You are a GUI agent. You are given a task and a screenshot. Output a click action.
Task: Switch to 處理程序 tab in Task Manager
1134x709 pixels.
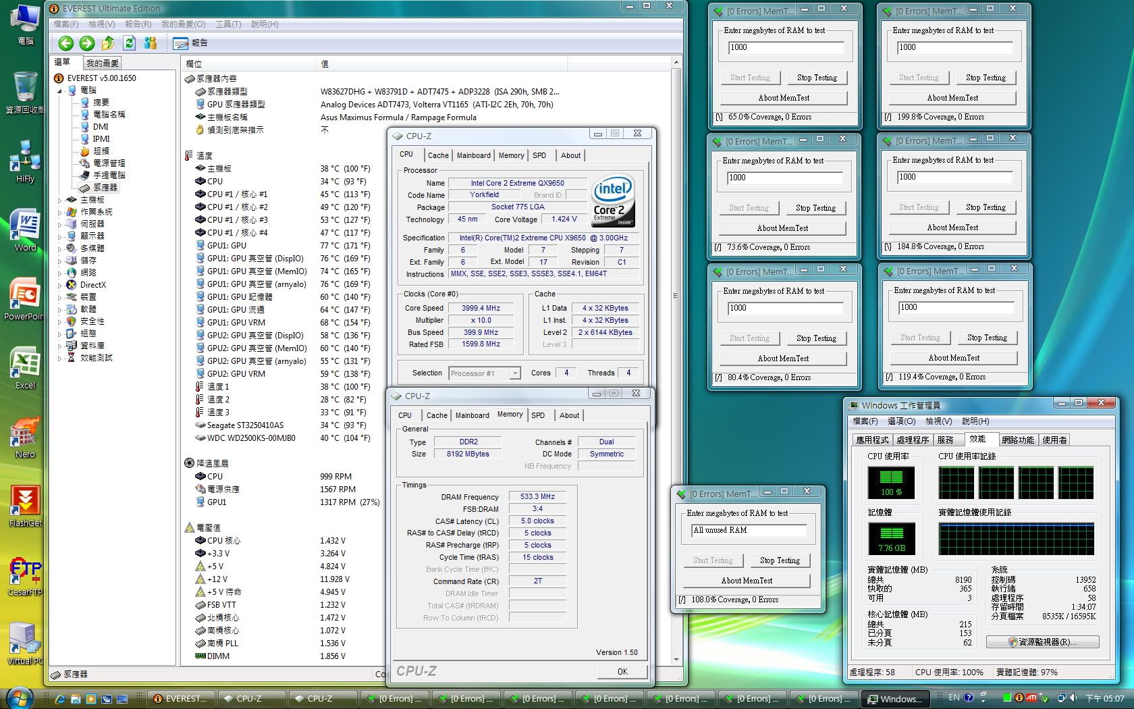pos(913,440)
